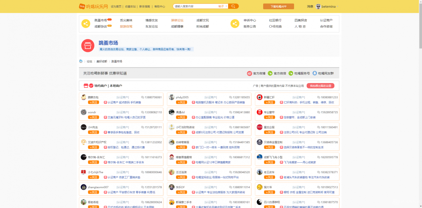Viewport: 422px width, 208px height.
Task: Follow merchant phdy2005 with +关注
Action: pos(182,102)
